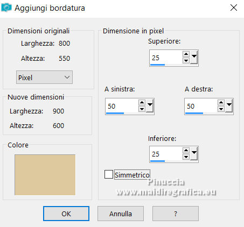
Task: Increase the Superiore value with up arrow
Action: (x=186, y=54)
